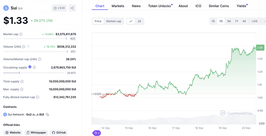
Task: Select the line chart view icon
Action: pos(131,21)
